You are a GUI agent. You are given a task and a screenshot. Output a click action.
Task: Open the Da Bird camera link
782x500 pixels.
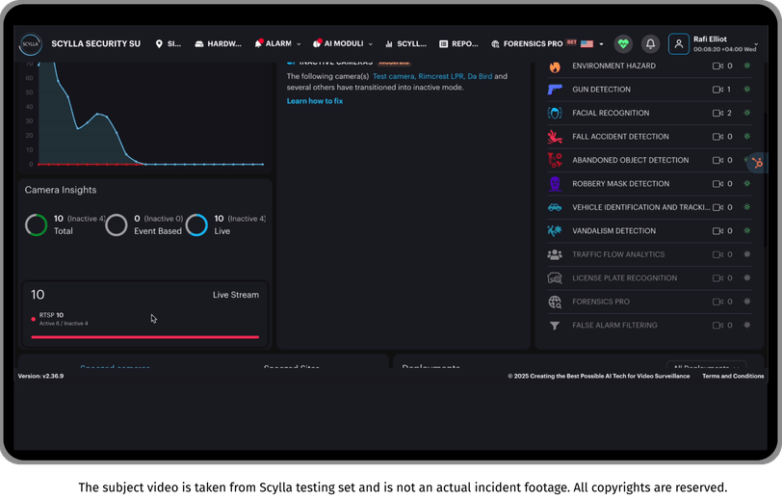(x=480, y=76)
